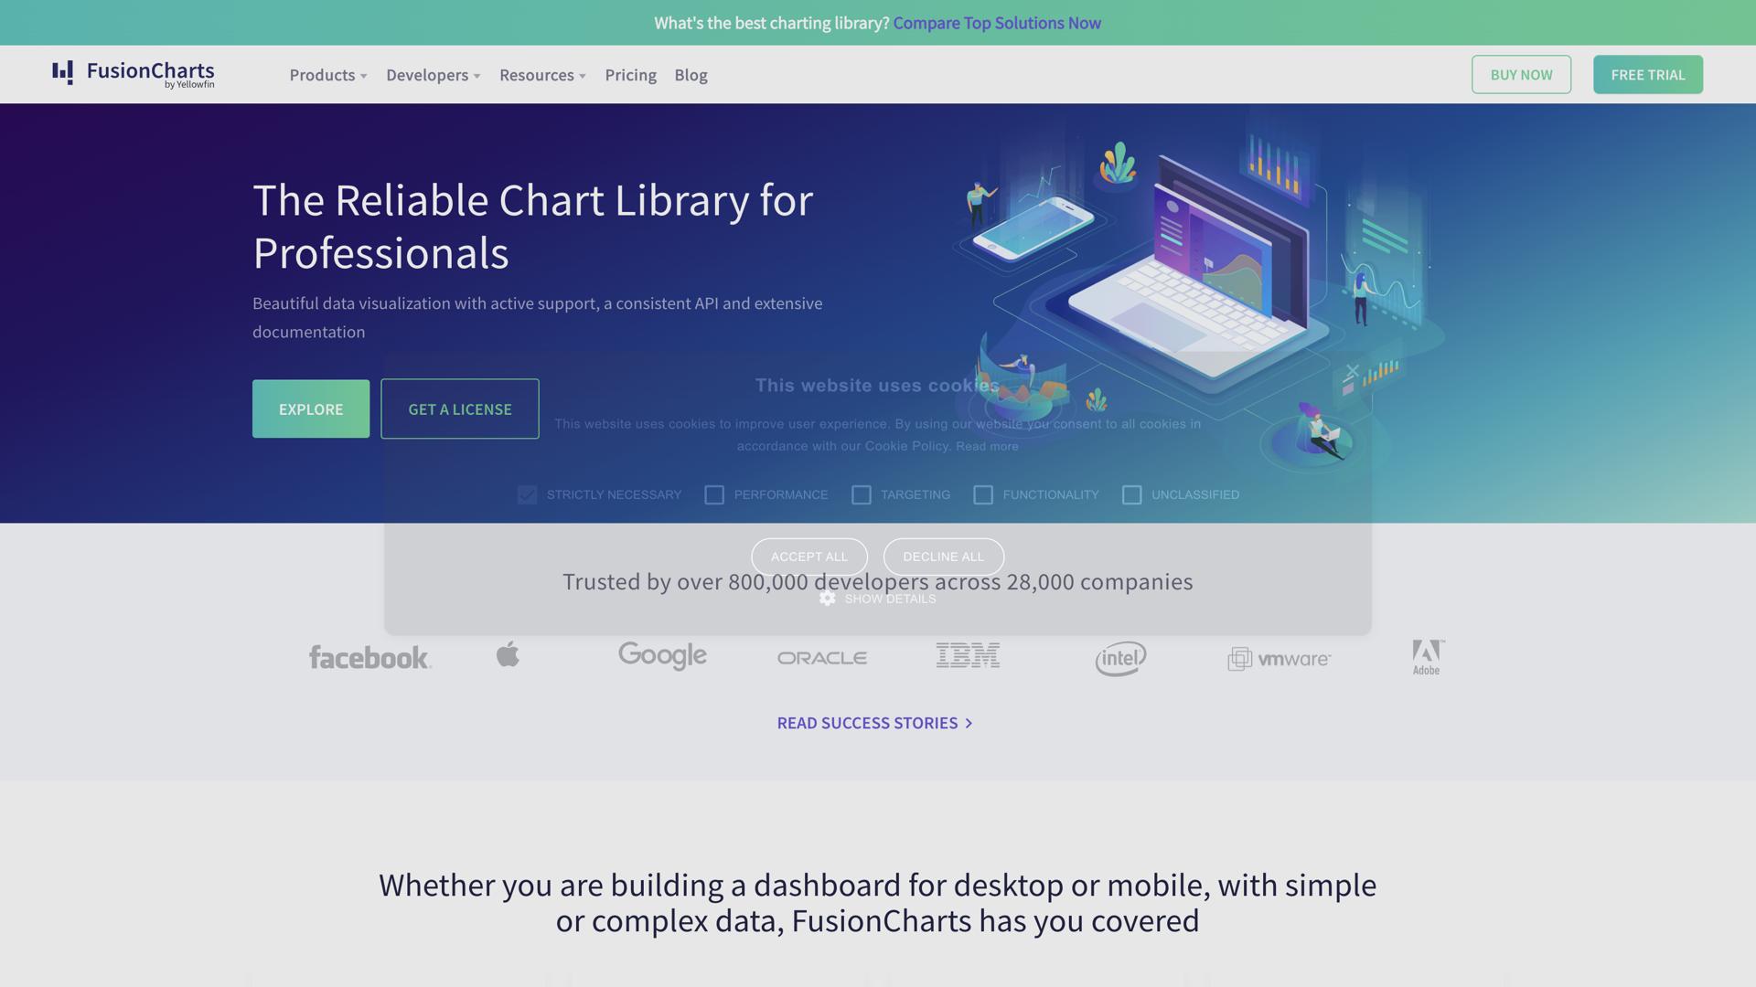
Task: Enable the Performance cookies checkbox
Action: 714,495
